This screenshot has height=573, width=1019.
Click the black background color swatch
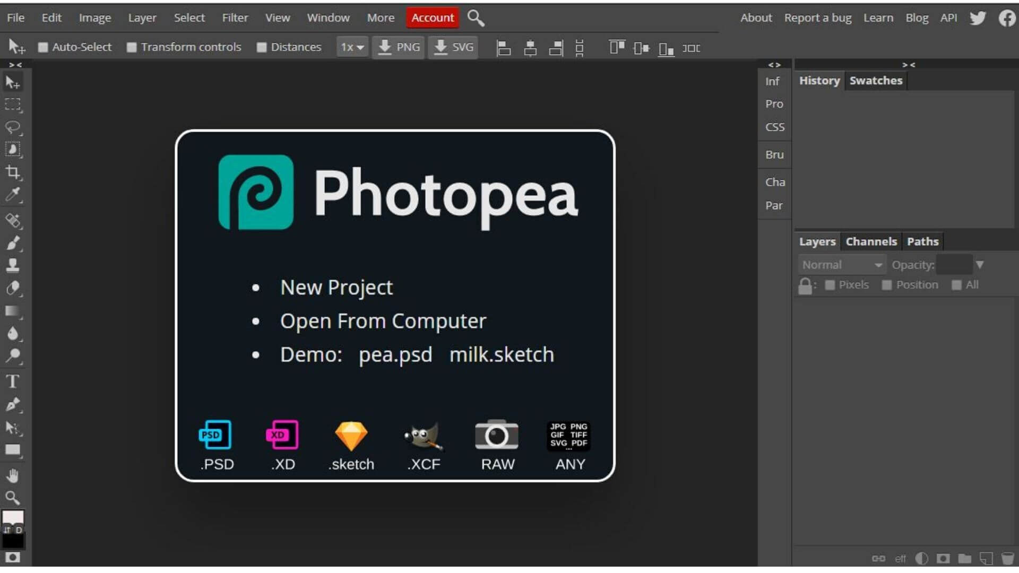[x=13, y=541]
